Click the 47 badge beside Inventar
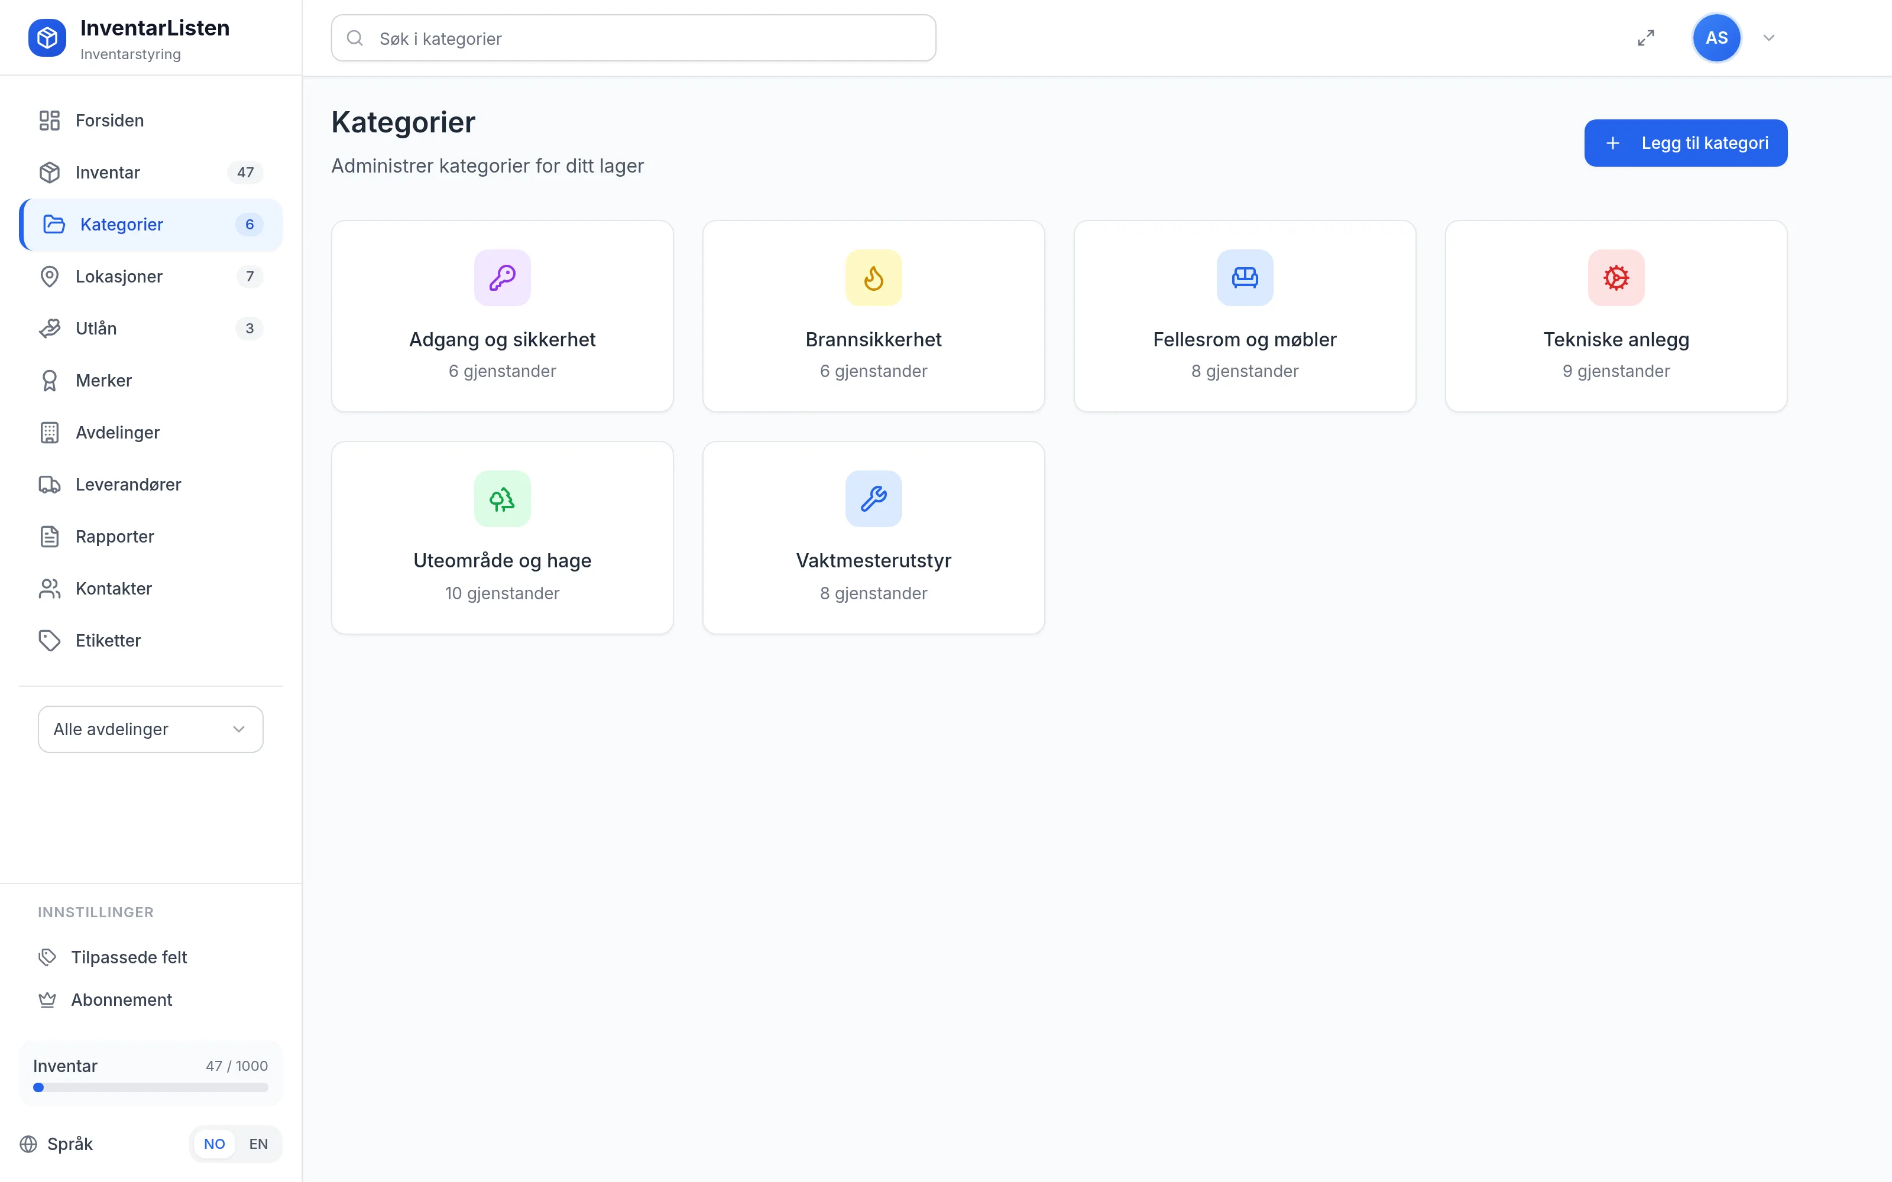The image size is (1892, 1182). (245, 173)
